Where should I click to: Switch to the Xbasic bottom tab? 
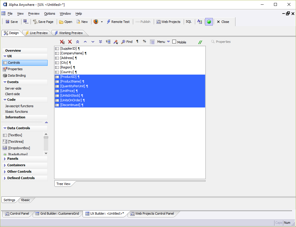pyautogui.click(x=26, y=200)
